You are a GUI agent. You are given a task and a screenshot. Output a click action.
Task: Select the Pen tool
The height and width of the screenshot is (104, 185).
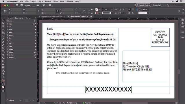click(3, 42)
